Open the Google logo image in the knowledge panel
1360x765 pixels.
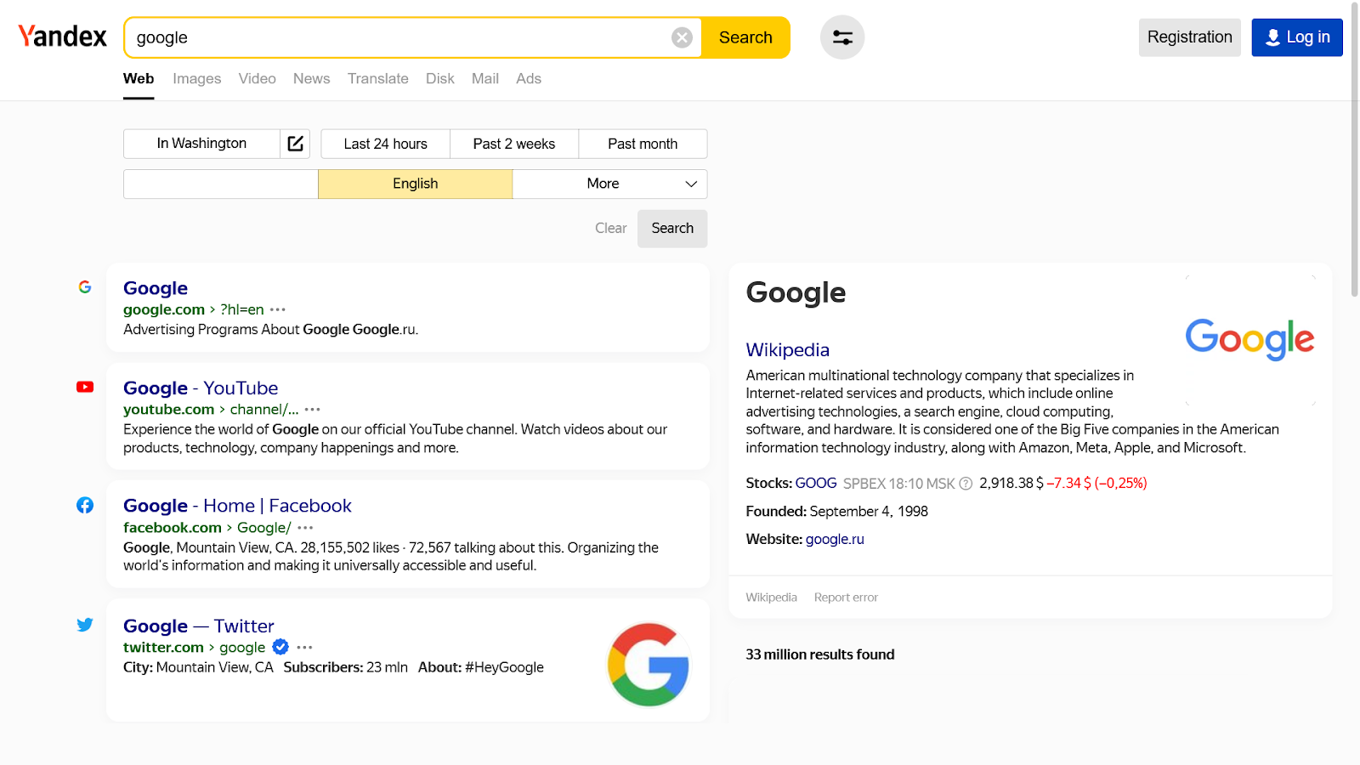pos(1250,339)
